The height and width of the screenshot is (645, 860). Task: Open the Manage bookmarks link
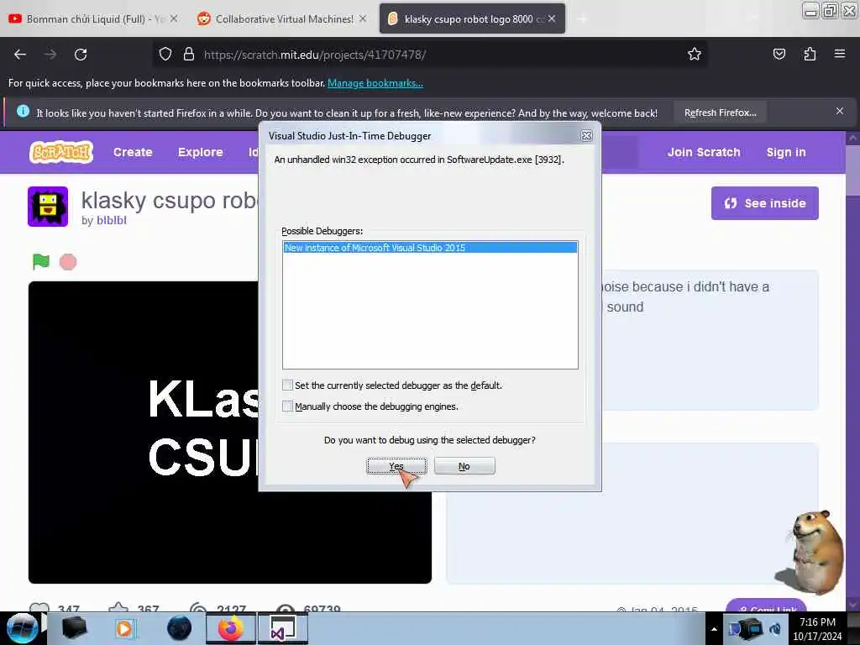375,83
